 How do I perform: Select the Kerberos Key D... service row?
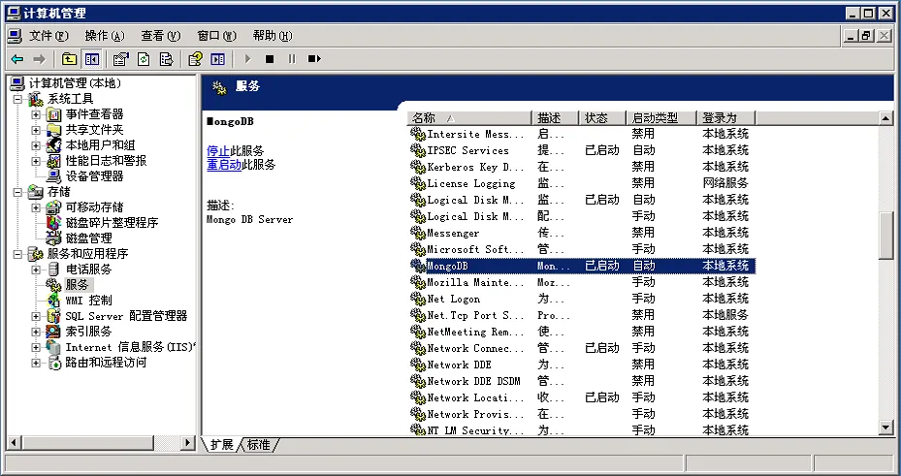click(581, 167)
